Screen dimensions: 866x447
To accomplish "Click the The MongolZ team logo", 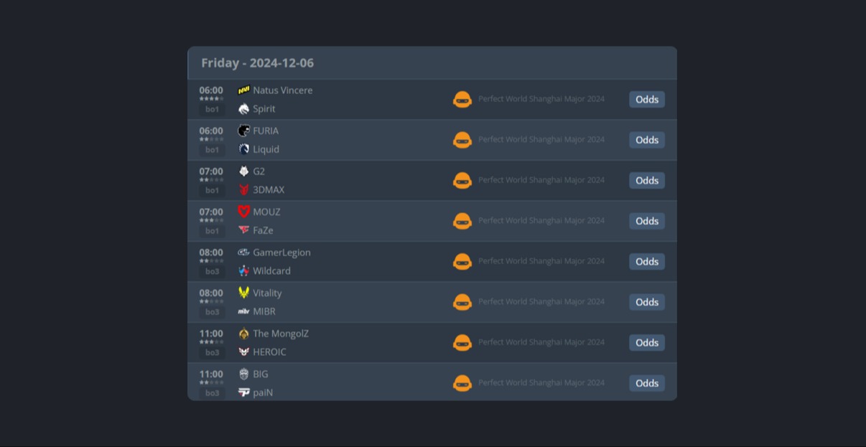I will 244,334.
